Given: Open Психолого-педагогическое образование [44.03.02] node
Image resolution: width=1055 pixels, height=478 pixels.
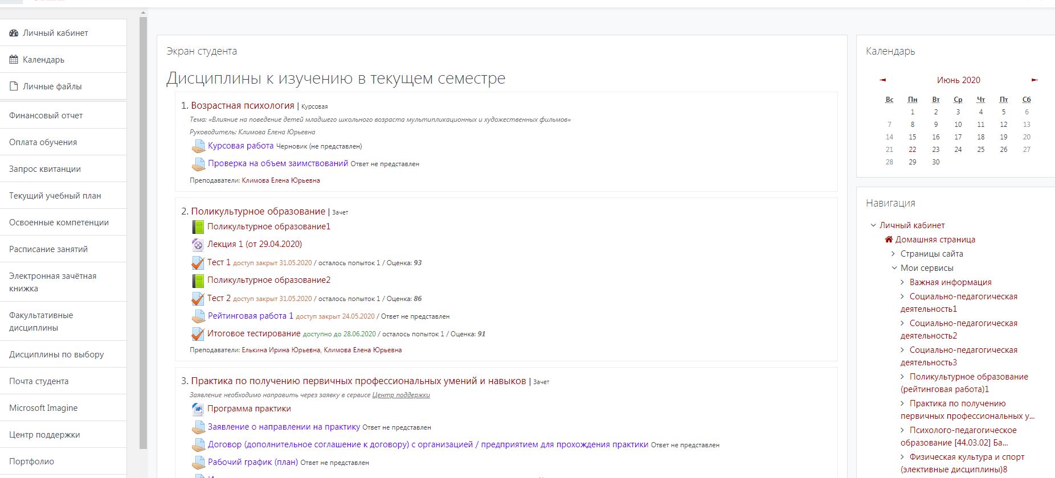Looking at the screenshot, I should coord(959,436).
